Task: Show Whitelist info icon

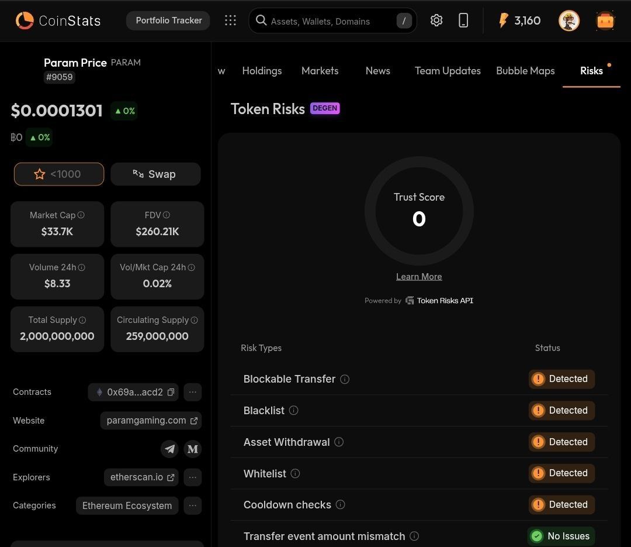Action: click(296, 474)
